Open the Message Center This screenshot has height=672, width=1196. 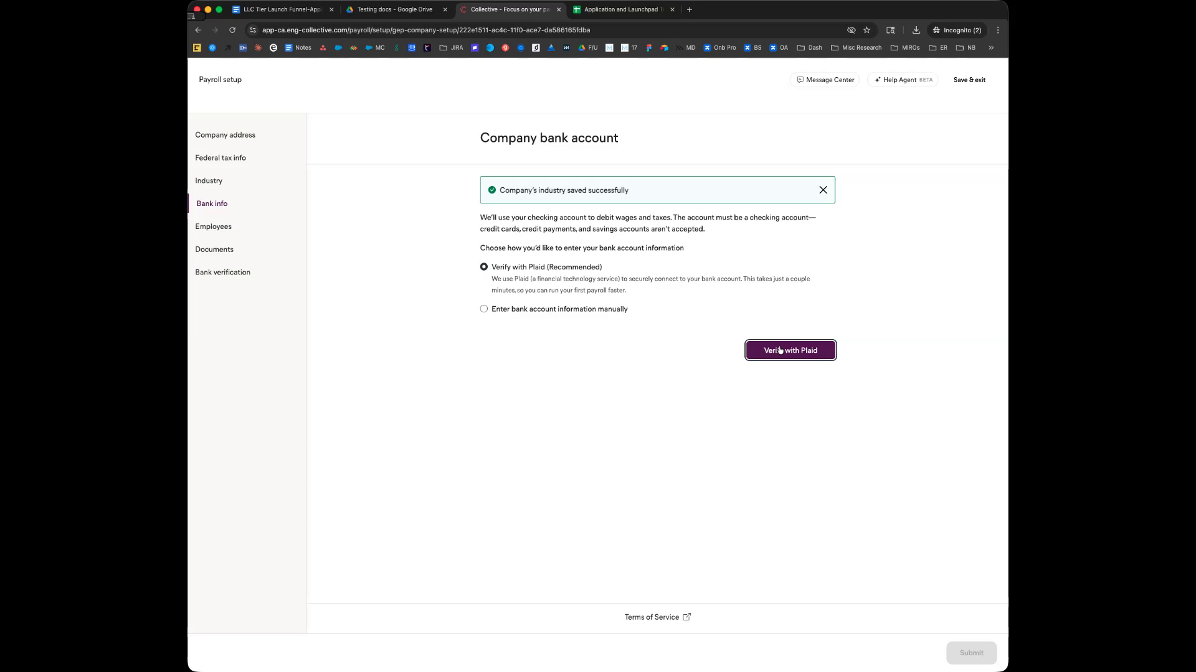click(x=825, y=80)
